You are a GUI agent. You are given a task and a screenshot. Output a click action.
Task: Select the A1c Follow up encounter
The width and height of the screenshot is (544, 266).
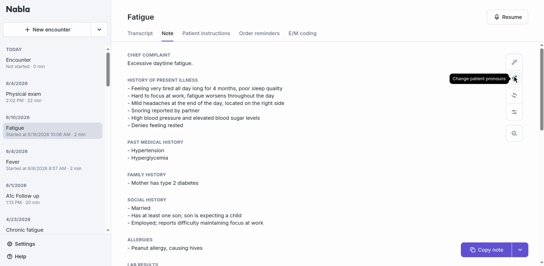[53, 199]
